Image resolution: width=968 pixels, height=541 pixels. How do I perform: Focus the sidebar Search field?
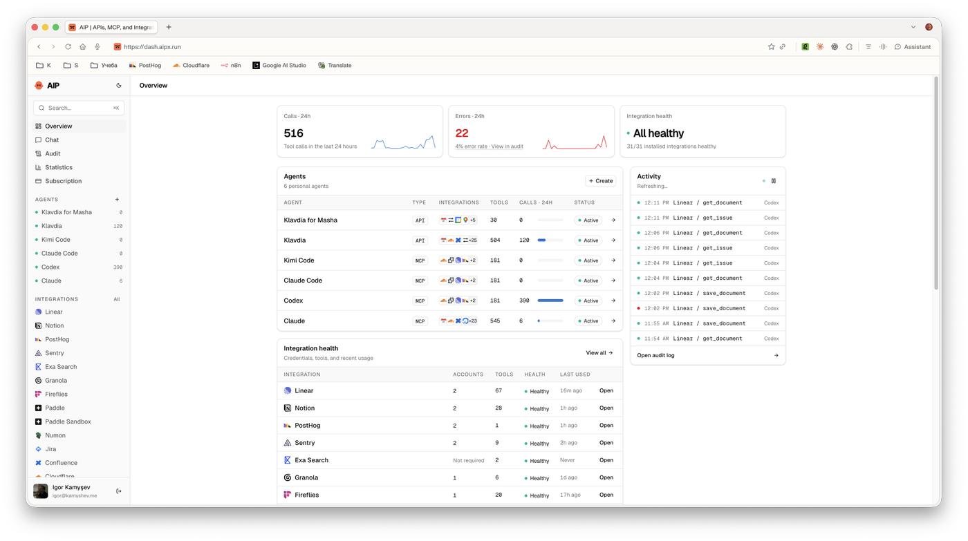point(79,108)
